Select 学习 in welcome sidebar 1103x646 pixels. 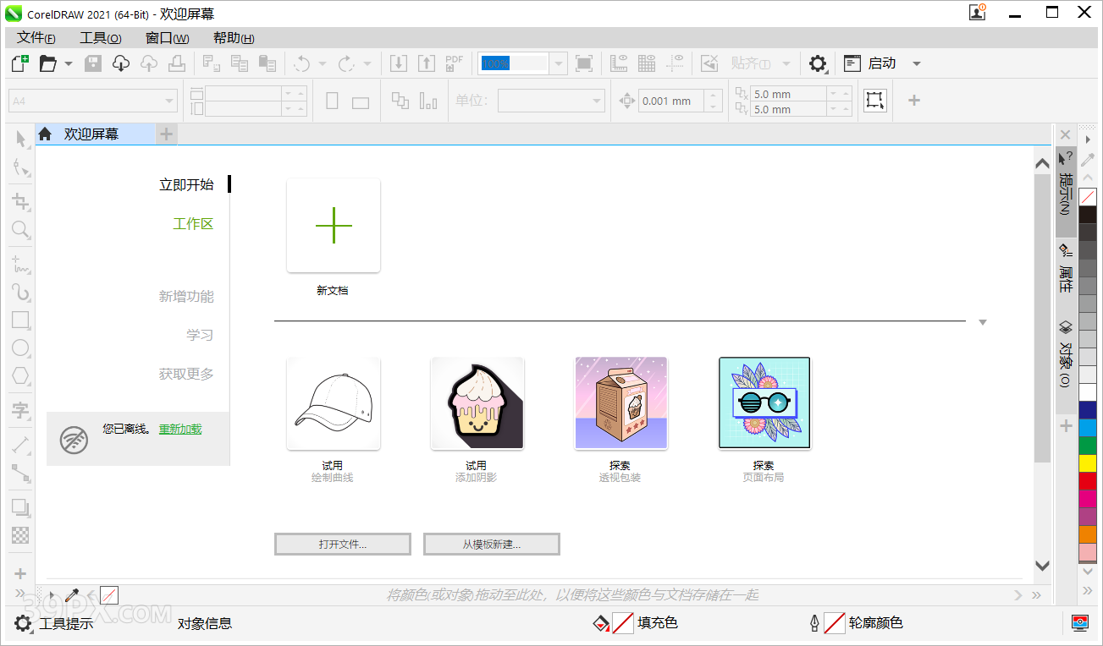pos(200,335)
